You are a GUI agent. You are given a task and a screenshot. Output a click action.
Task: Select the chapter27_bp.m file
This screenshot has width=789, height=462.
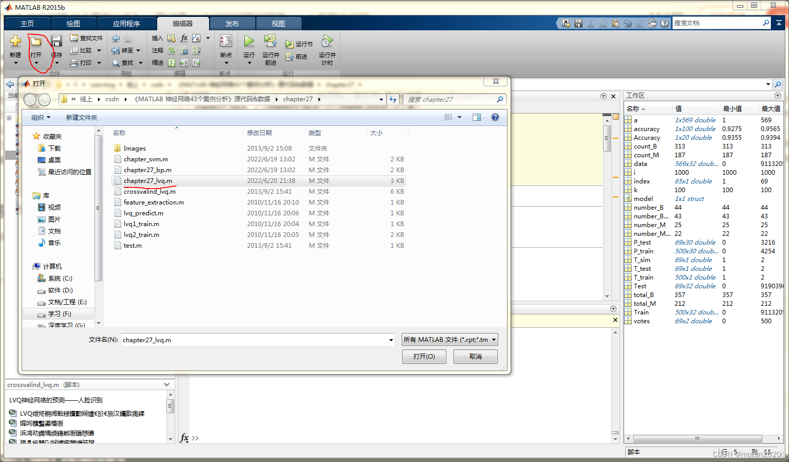pyautogui.click(x=147, y=170)
